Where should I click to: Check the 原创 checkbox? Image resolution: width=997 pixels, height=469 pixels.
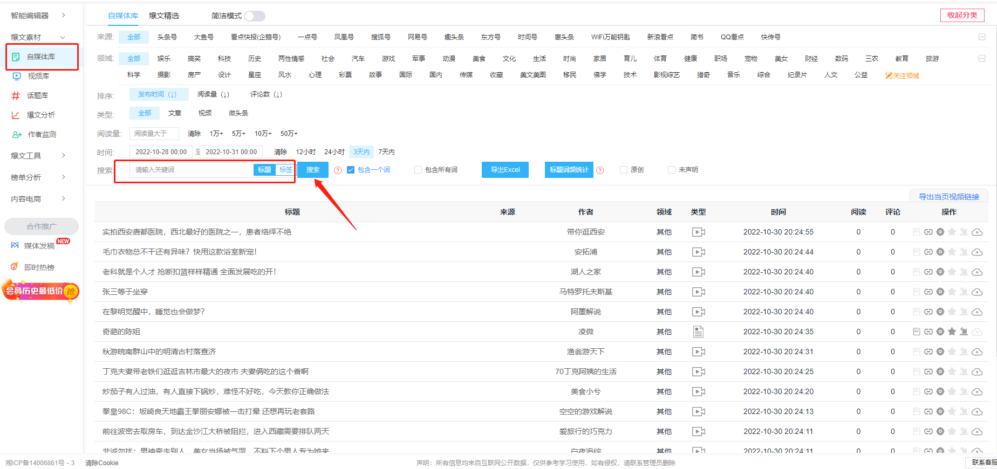tap(624, 170)
